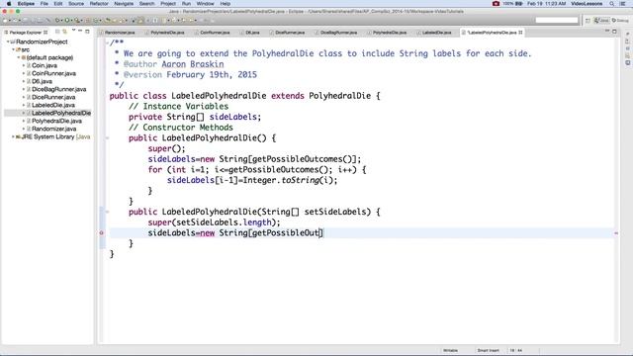Click the Writable status bar entry
633x356 pixels.
click(451, 350)
